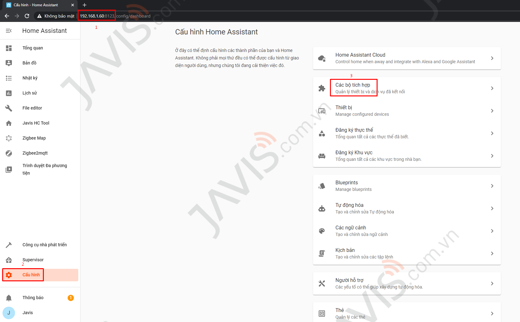This screenshot has width=520, height=322.
Task: Click the area registry sofa icon
Action: [322, 156]
